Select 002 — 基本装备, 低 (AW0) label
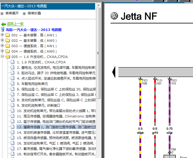 click(34, 41)
